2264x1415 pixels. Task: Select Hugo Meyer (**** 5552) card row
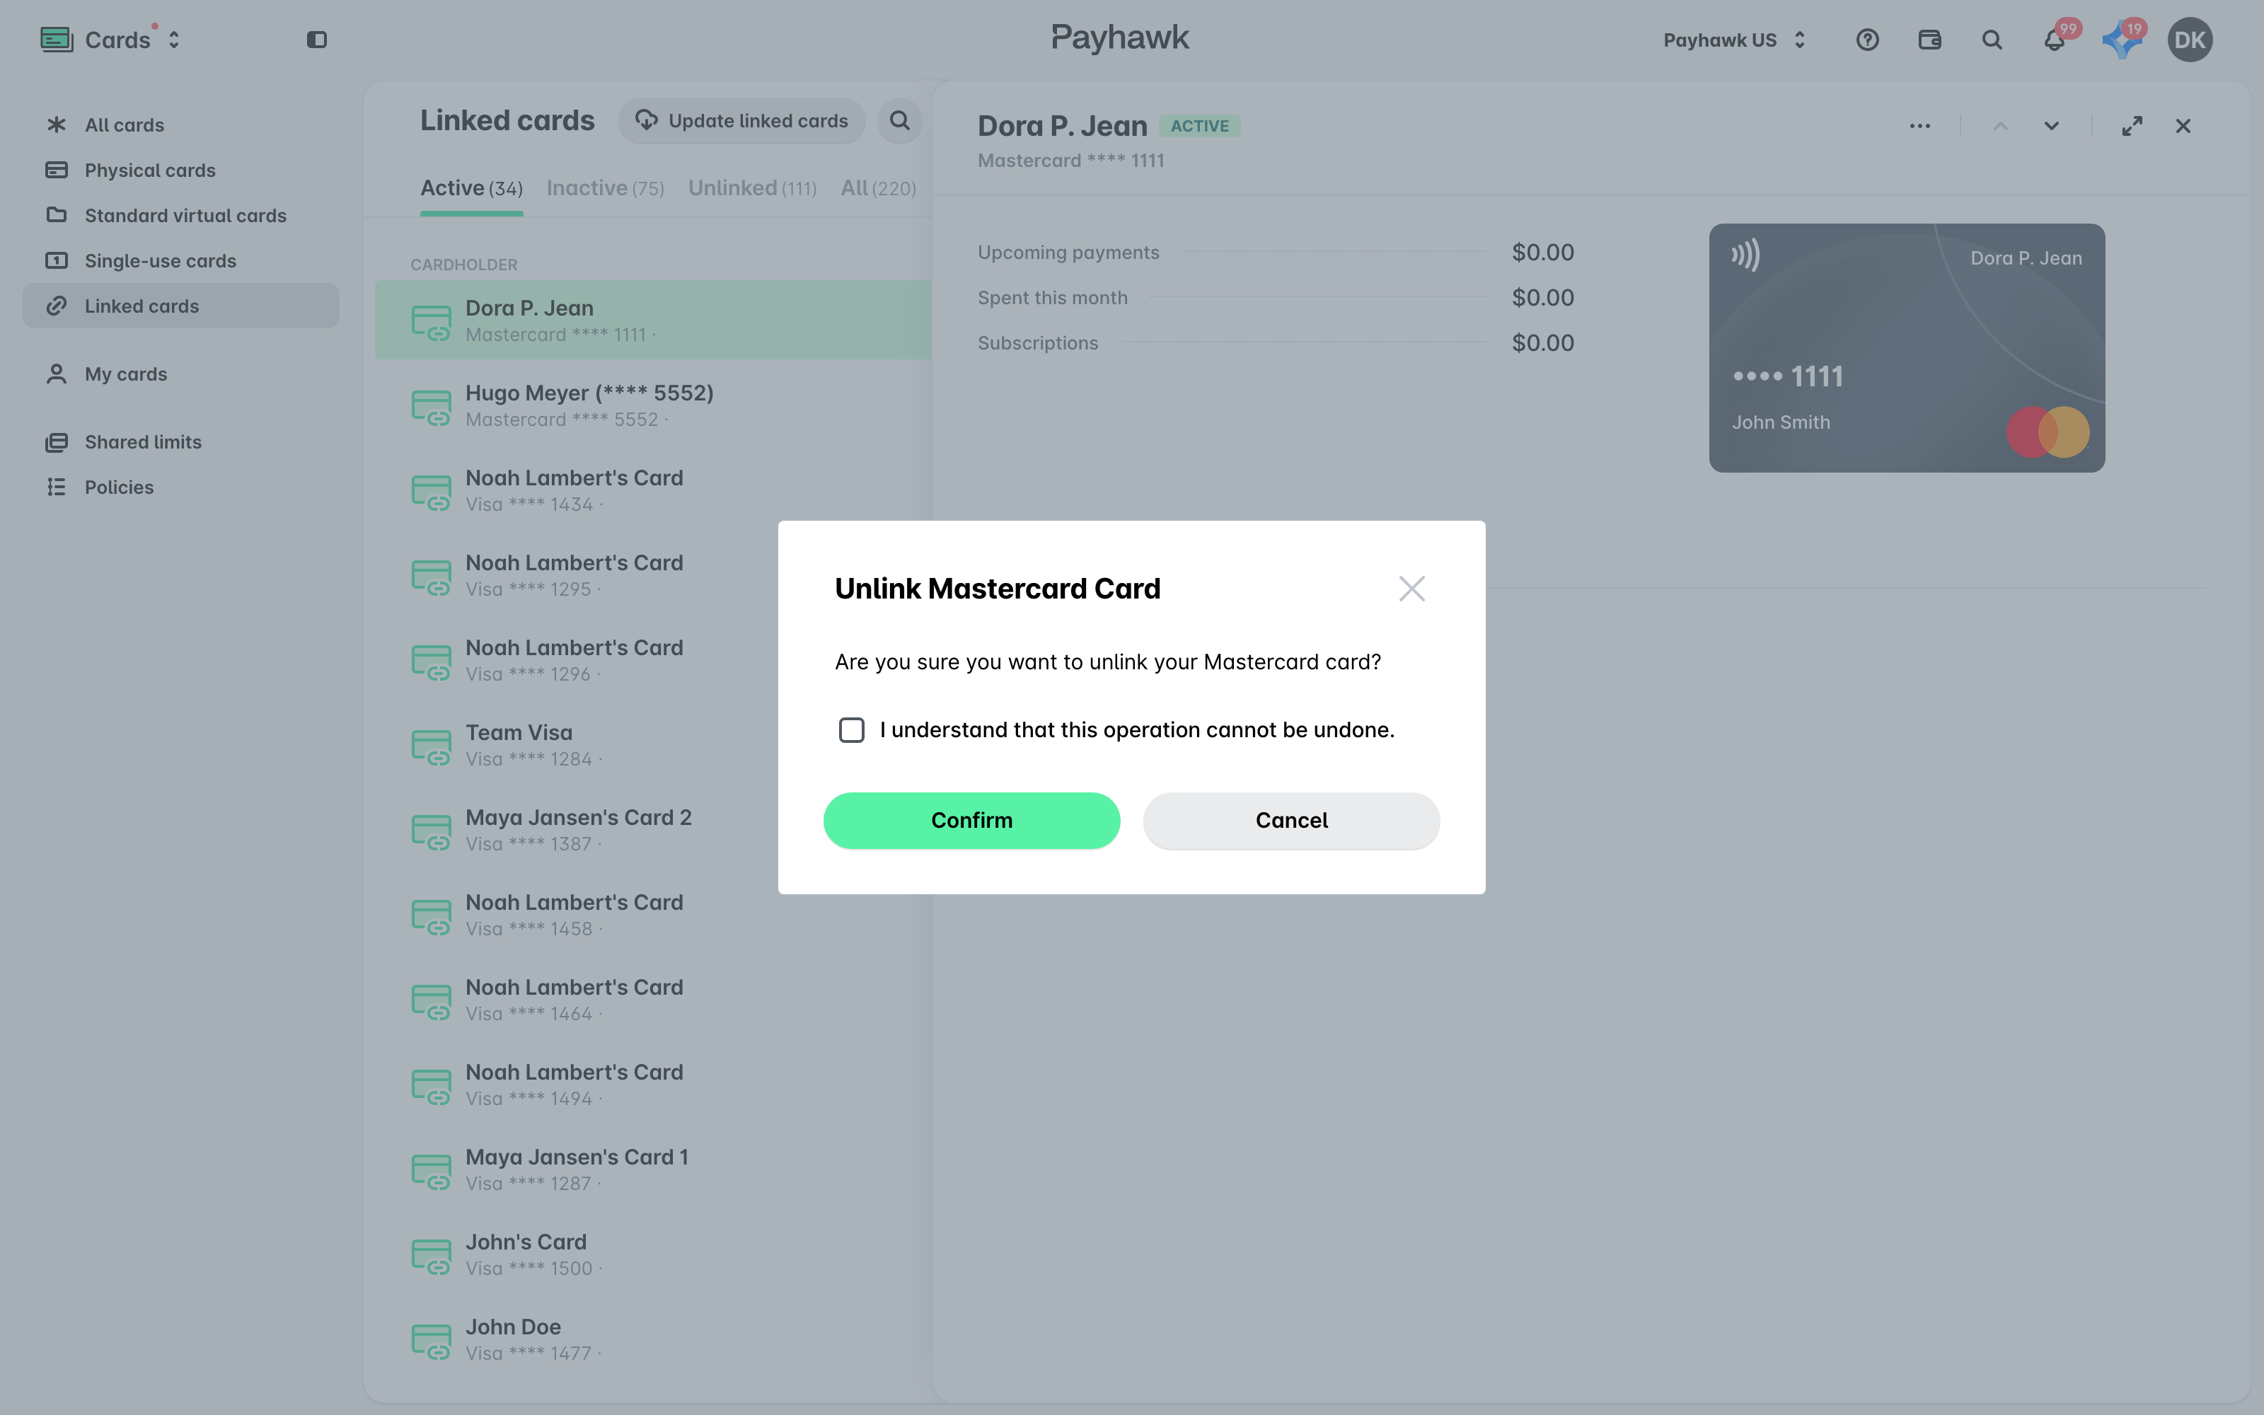coord(653,405)
